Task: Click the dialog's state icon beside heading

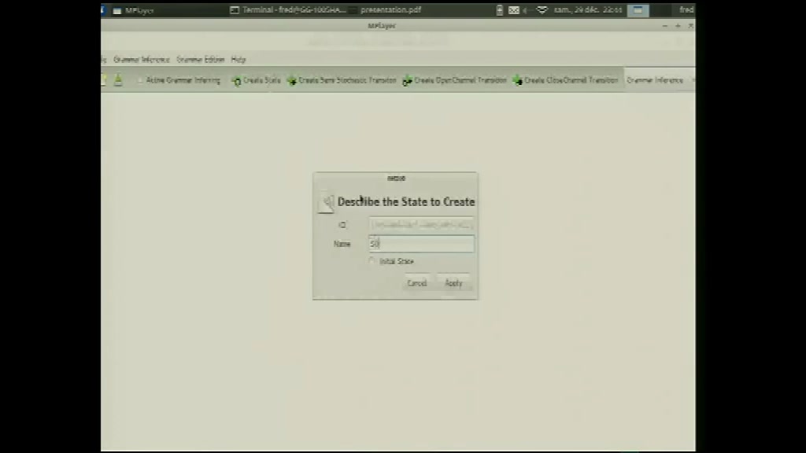Action: coord(327,202)
